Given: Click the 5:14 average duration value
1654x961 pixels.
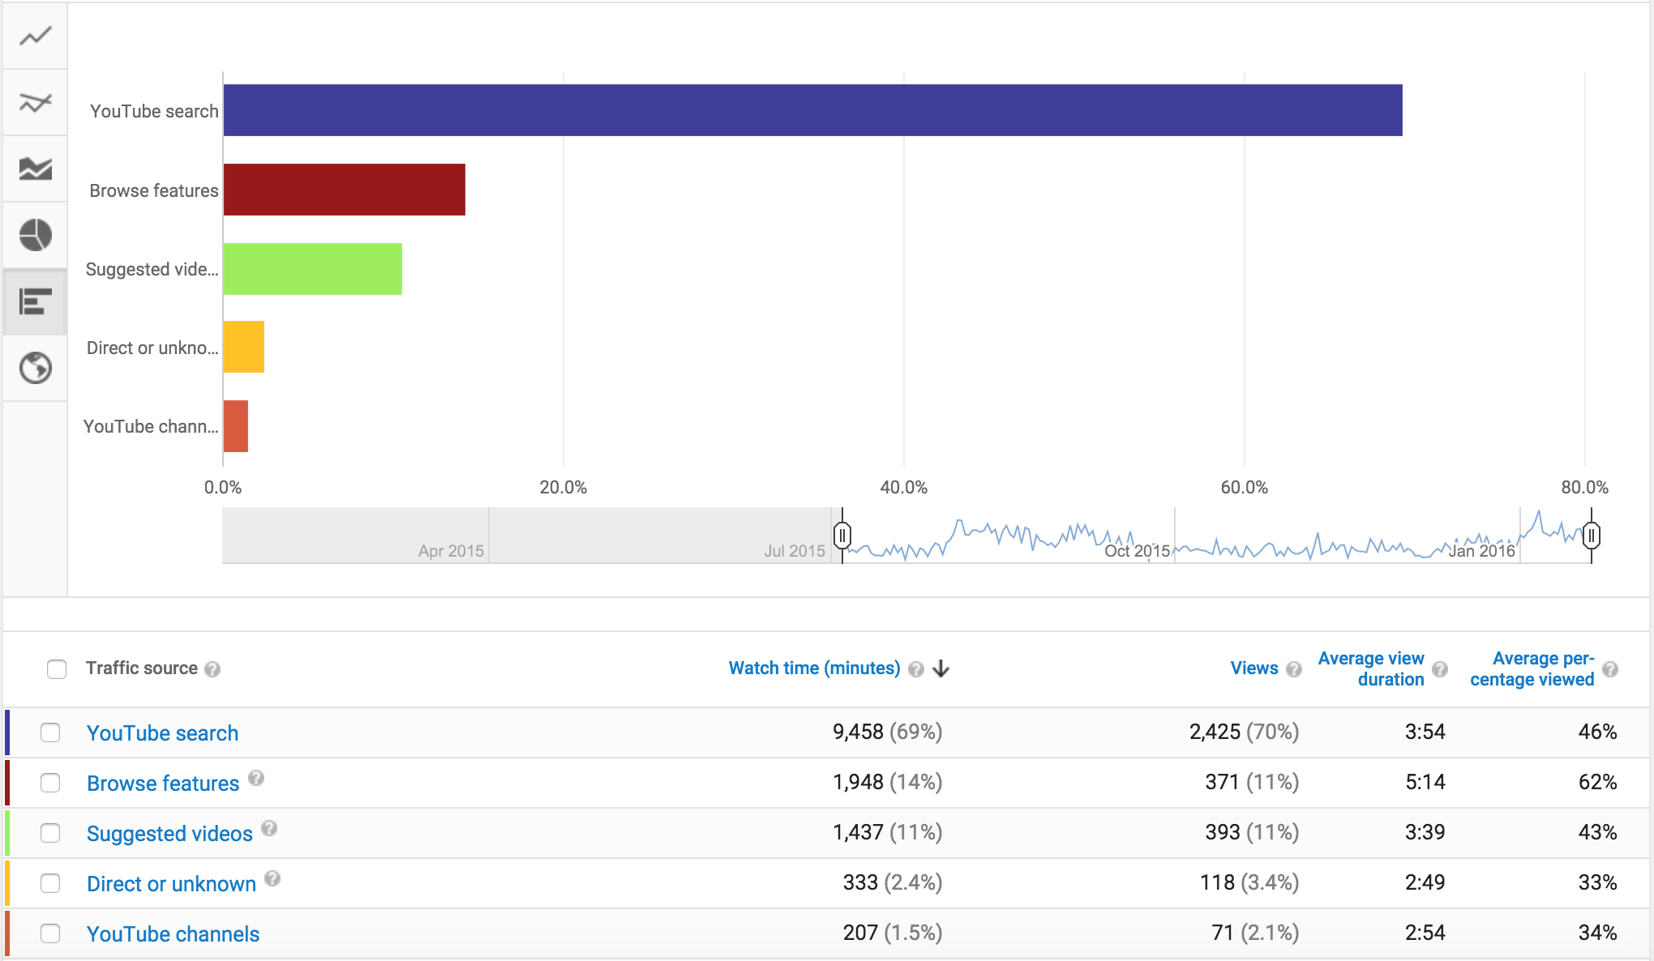Looking at the screenshot, I should coord(1425,782).
